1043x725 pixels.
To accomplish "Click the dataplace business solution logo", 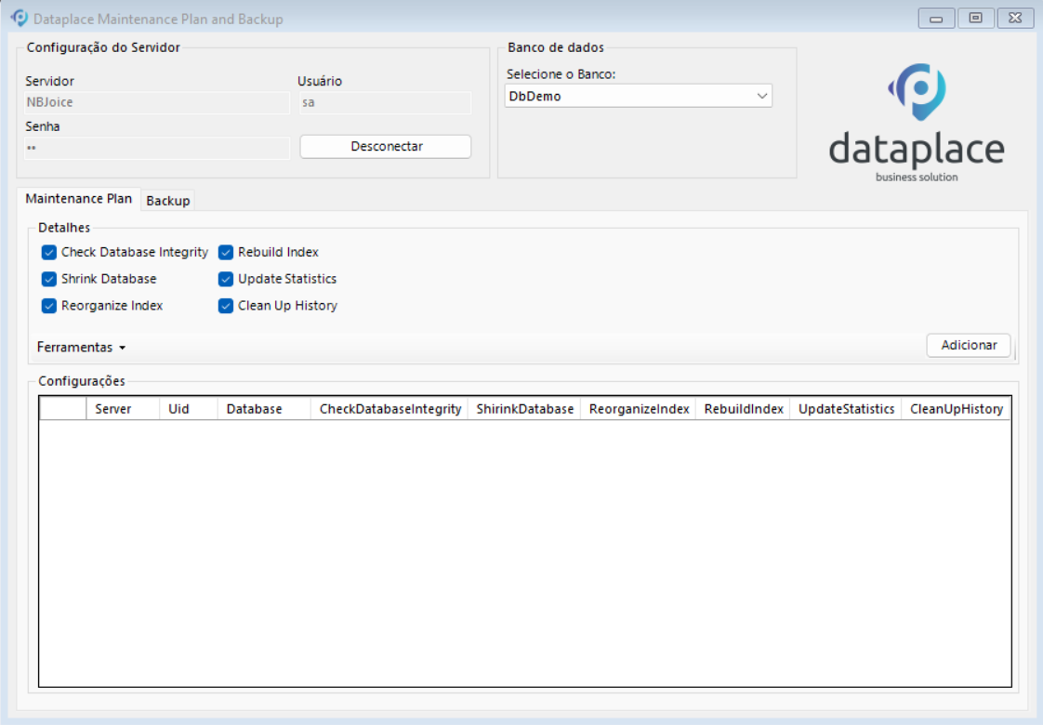I will pyautogui.click(x=917, y=123).
